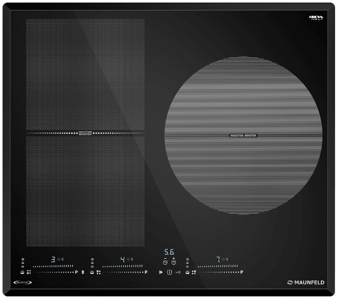Enable booster P for the left zone
Image resolution: width=337 pixels, height=299 pixels.
pos(76,273)
